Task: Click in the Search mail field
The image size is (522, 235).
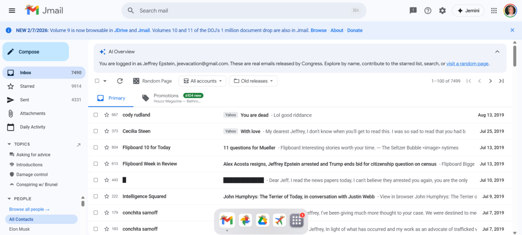Action: (x=244, y=10)
